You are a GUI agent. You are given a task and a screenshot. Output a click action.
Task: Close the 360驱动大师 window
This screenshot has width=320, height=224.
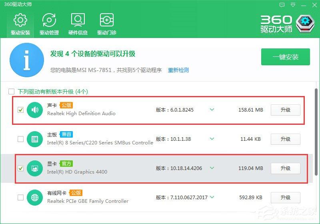coord(314,5)
